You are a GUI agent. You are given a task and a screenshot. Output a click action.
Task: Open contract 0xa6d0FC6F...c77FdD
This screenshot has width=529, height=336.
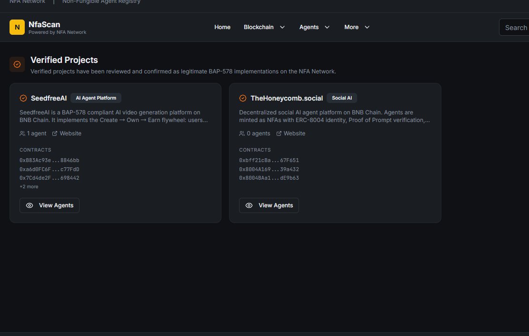click(x=49, y=169)
